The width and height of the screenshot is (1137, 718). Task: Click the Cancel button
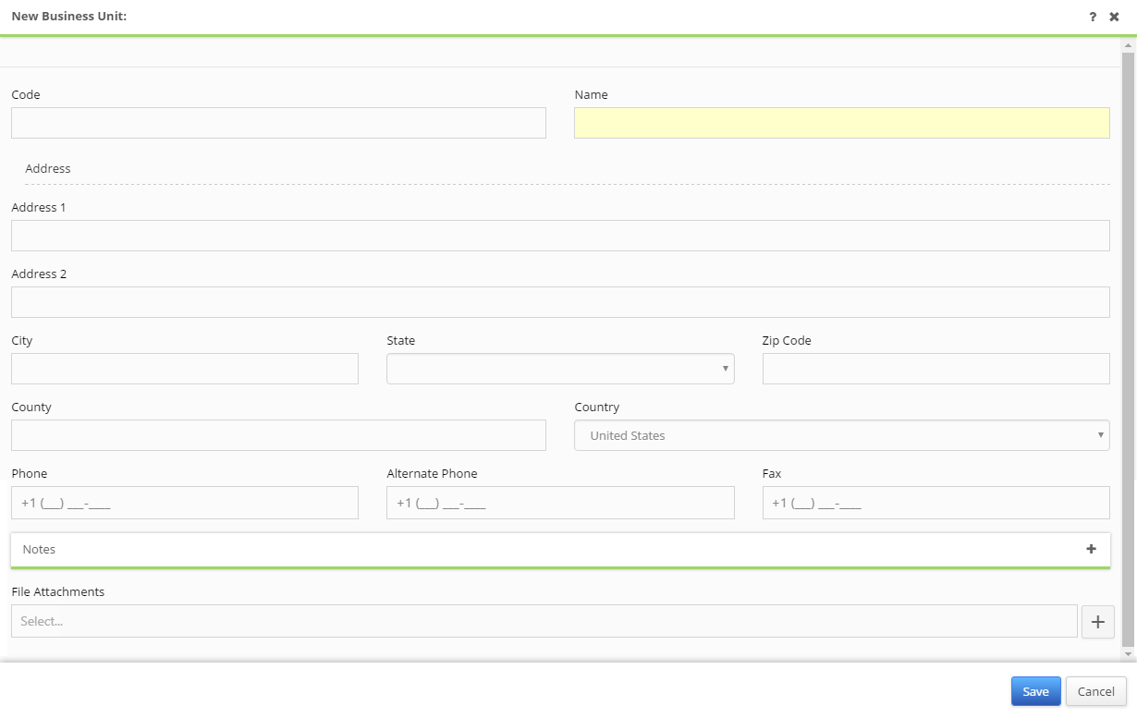[x=1096, y=691]
